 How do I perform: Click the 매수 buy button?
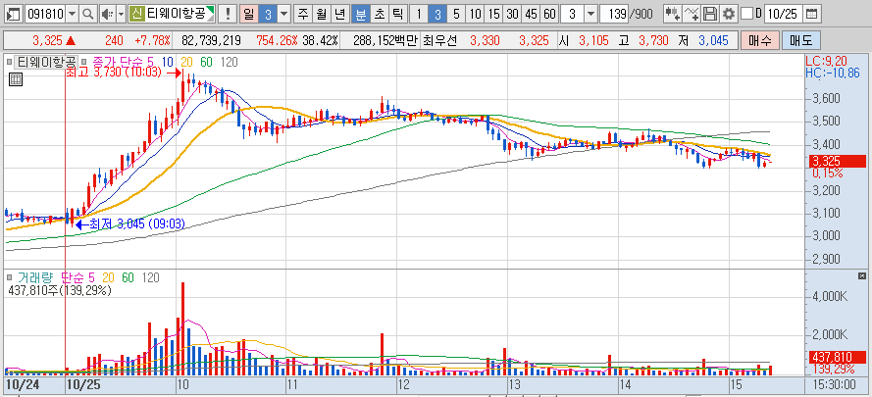(x=759, y=40)
